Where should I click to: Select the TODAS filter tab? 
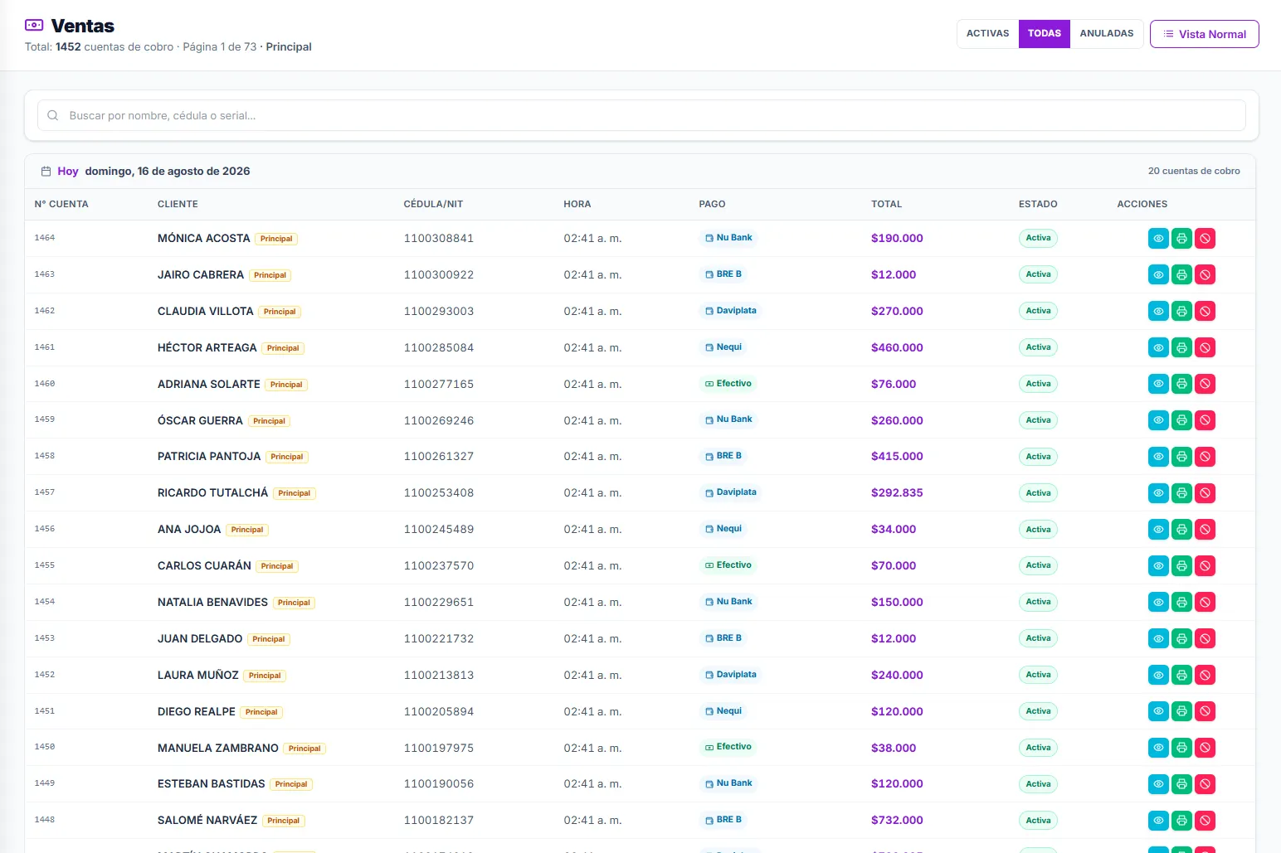click(x=1044, y=34)
